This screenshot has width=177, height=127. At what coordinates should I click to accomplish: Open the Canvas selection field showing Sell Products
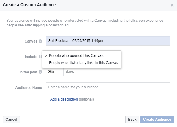108,41
